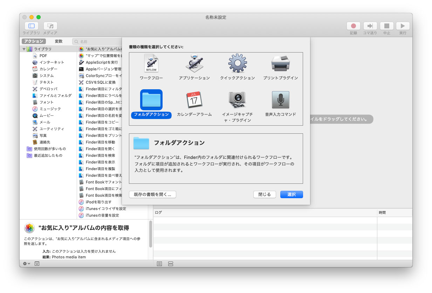This screenshot has height=293, width=432.
Task: Show the log view icon
Action: tap(159, 264)
